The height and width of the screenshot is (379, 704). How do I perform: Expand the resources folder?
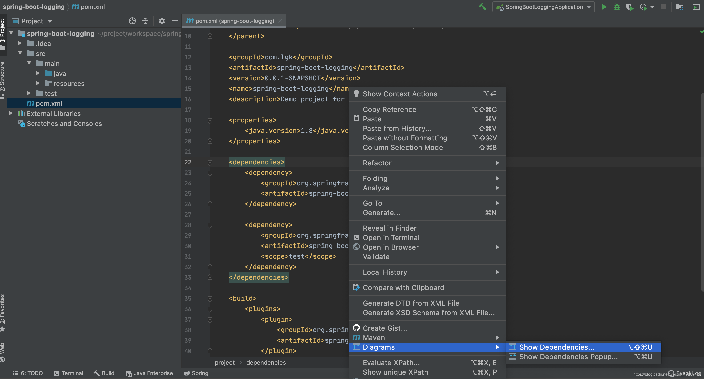(38, 83)
